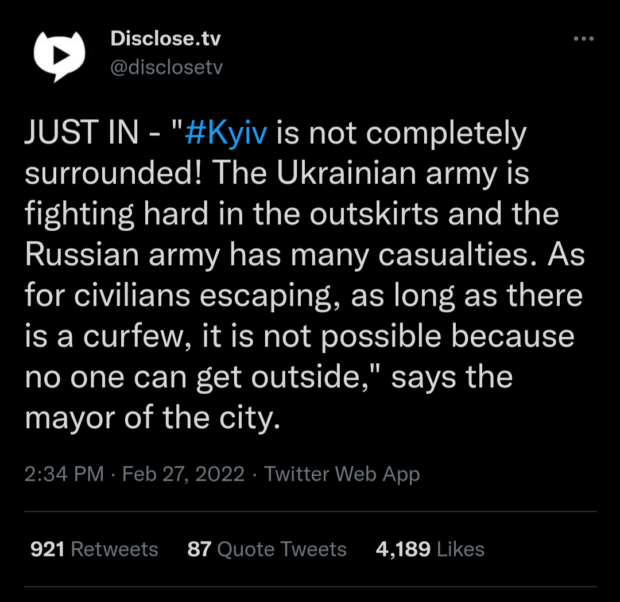620x602 pixels.
Task: View the Quote Tweets label
Action: 282,549
